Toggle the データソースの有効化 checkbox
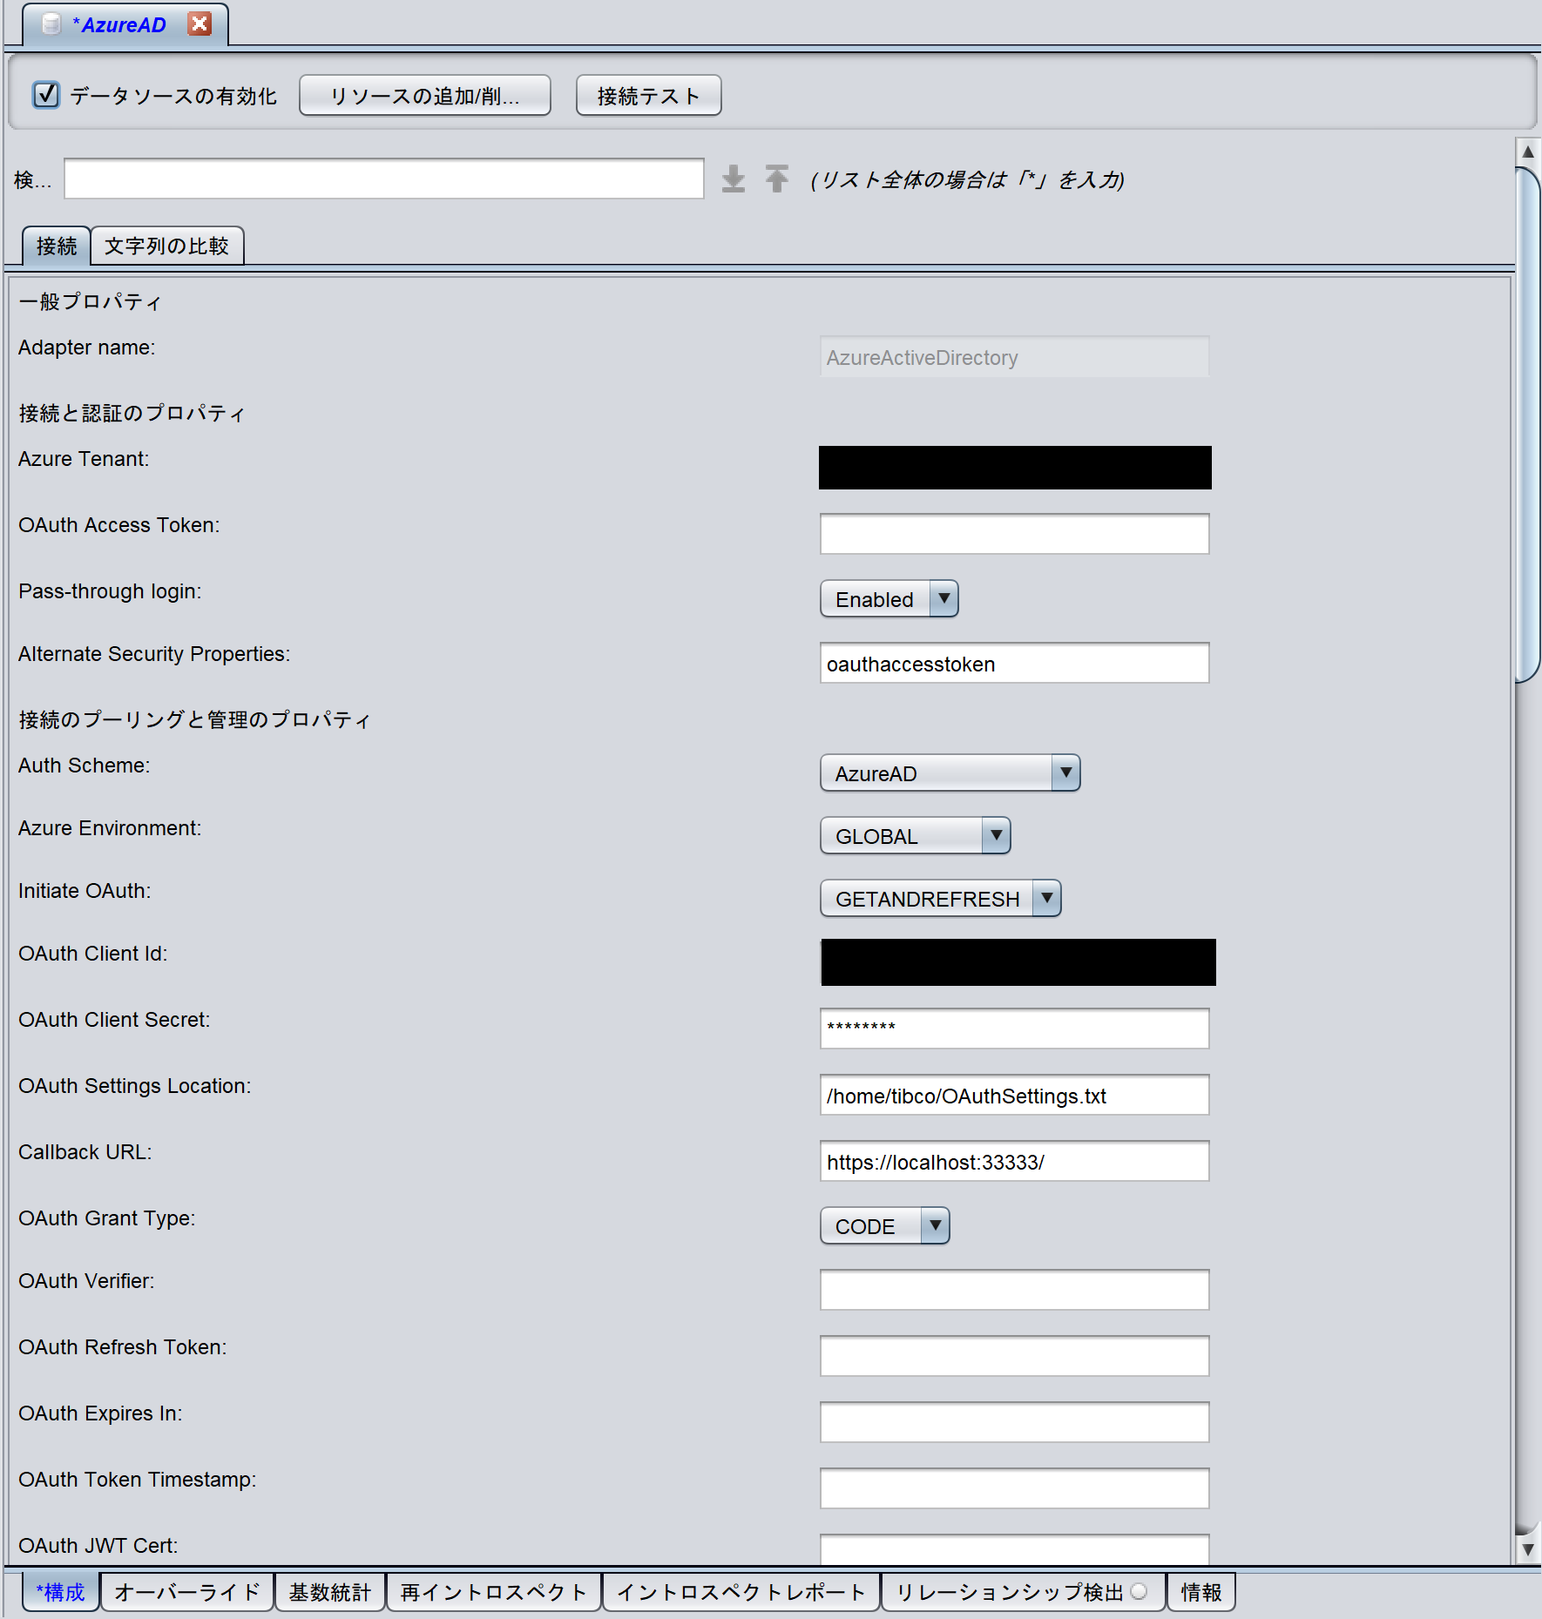This screenshot has height=1619, width=1542. (45, 95)
